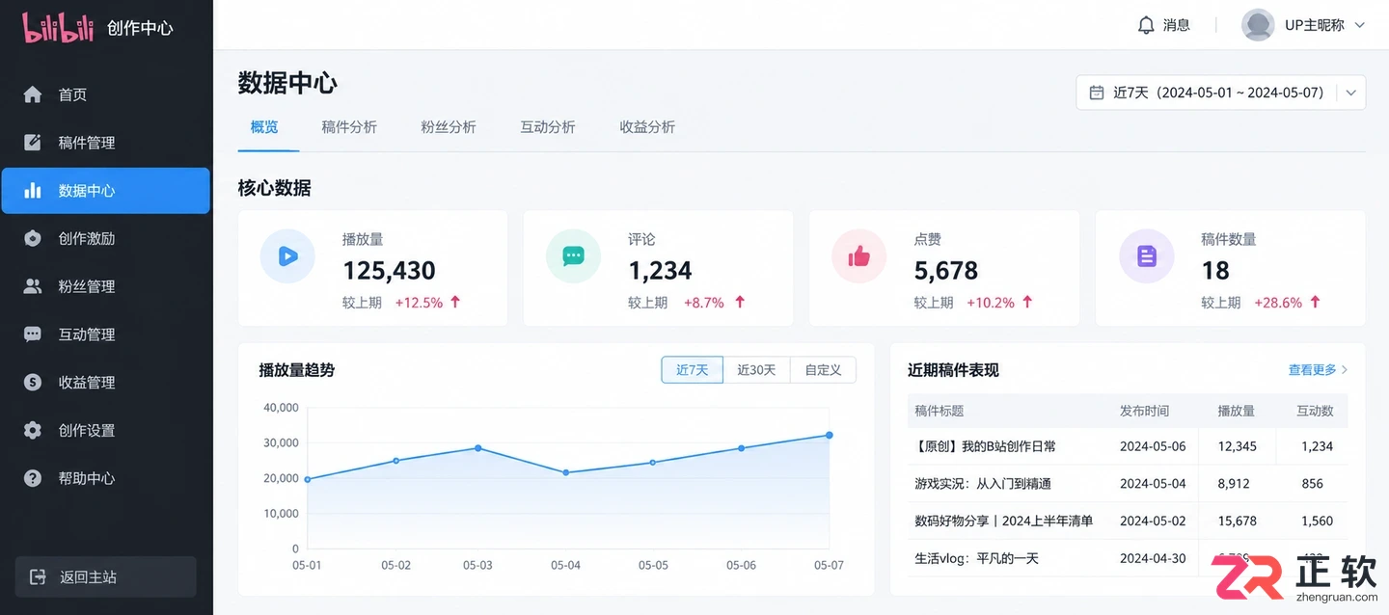Open the date range dropdown arrow
1389x615 pixels.
click(1351, 93)
